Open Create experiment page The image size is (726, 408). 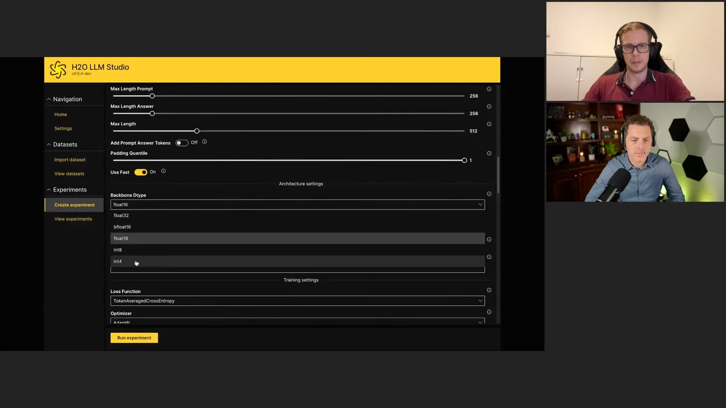74,205
